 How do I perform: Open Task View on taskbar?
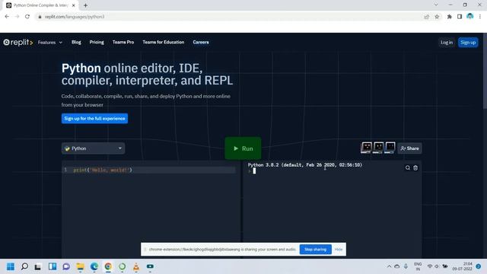tap(38, 266)
